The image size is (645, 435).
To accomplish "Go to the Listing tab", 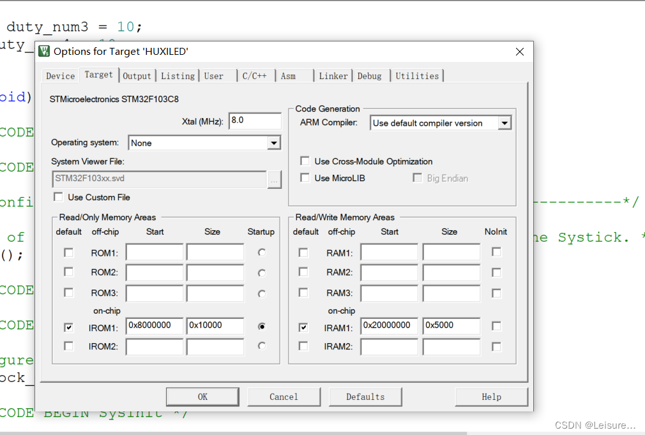I will [x=178, y=76].
